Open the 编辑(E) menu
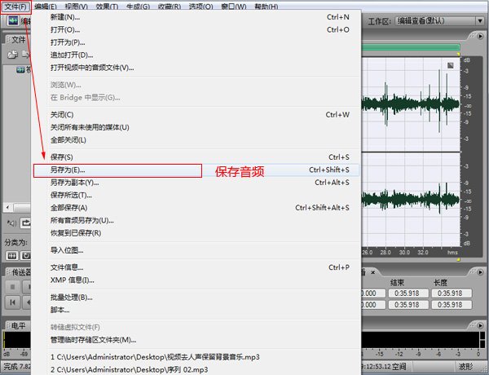489x375 pixels. (46, 7)
